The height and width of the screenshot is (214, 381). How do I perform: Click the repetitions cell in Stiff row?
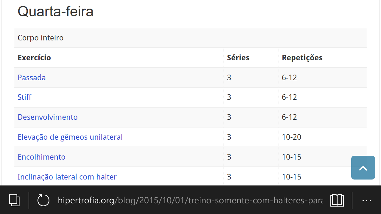[x=289, y=97]
